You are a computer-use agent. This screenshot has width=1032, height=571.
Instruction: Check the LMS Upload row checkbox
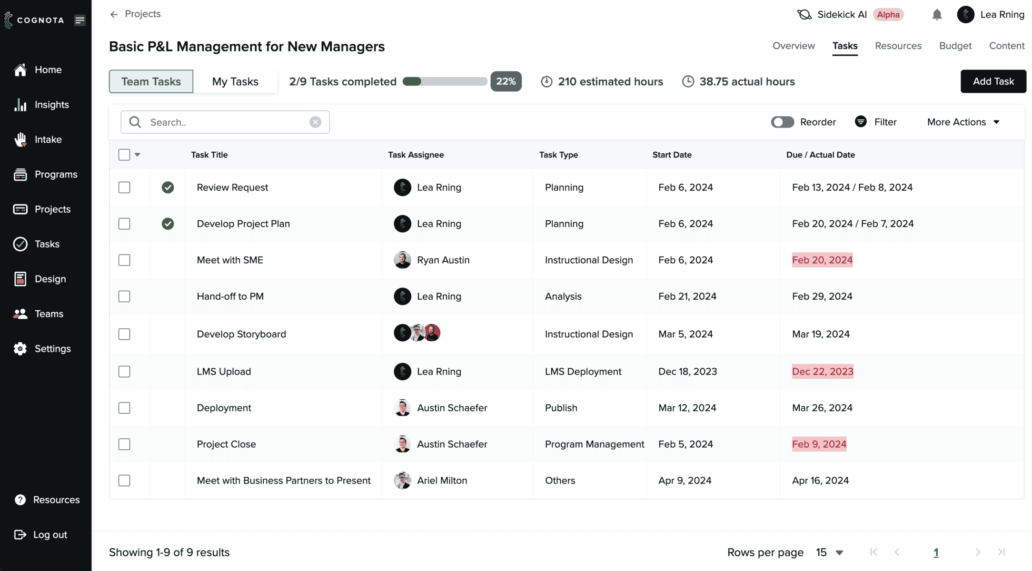click(124, 372)
